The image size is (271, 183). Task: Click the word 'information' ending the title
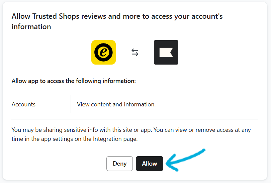pos(31,27)
